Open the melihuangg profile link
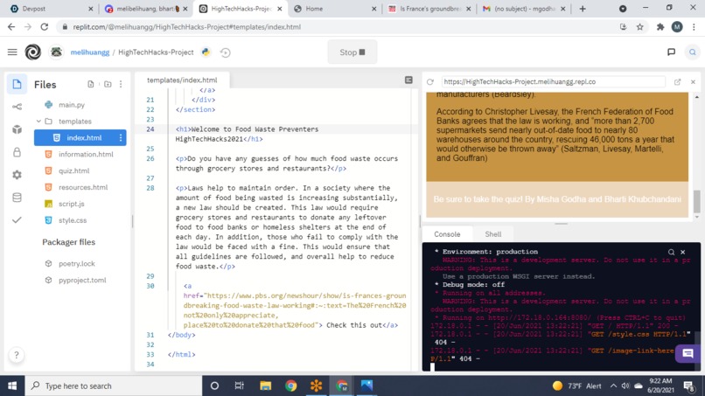 (89, 52)
